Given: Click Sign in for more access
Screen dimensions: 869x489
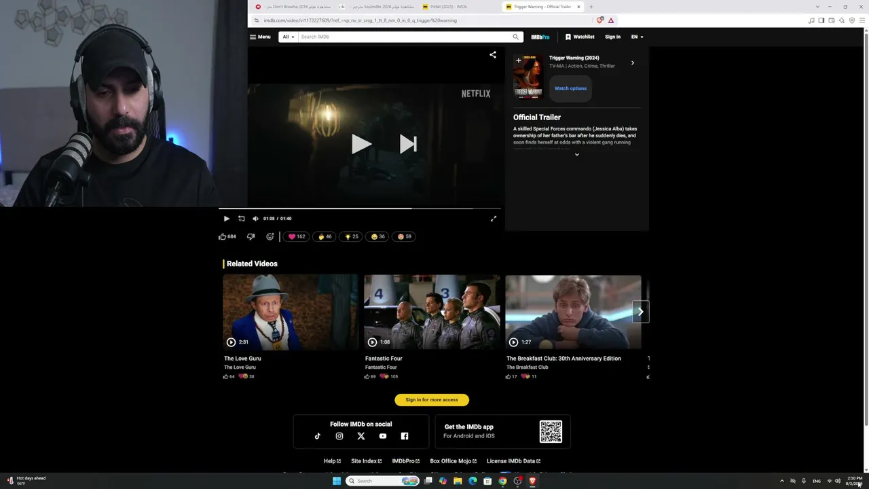Looking at the screenshot, I should click(432, 400).
